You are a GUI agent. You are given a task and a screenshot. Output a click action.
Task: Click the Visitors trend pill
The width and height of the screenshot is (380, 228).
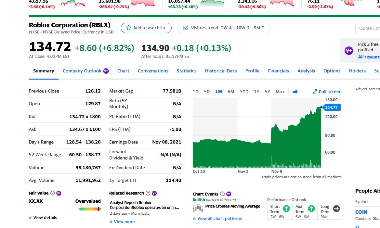coord(224,28)
